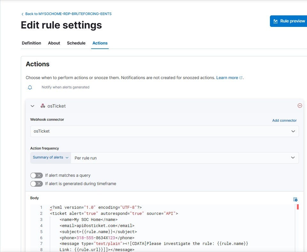Viewport: 307px width, 252px height.
Task: Remove the osTicket action with minus icon
Action: click(300, 106)
